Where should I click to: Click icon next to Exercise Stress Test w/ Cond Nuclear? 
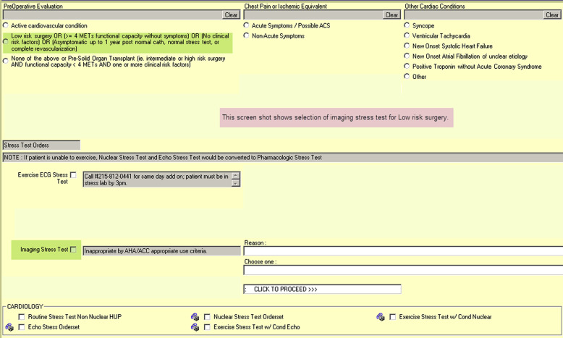tap(381, 317)
